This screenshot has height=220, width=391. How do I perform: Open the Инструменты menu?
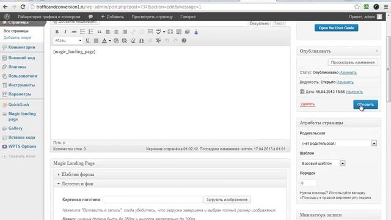(22, 85)
